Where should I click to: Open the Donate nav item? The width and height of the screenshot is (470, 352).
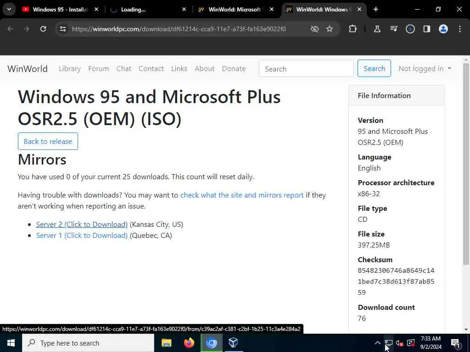234,69
